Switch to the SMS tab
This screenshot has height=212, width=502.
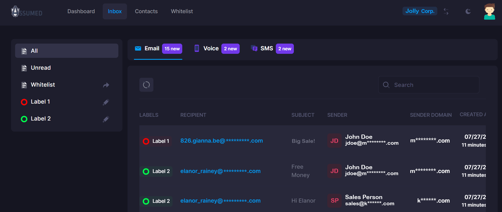(272, 49)
